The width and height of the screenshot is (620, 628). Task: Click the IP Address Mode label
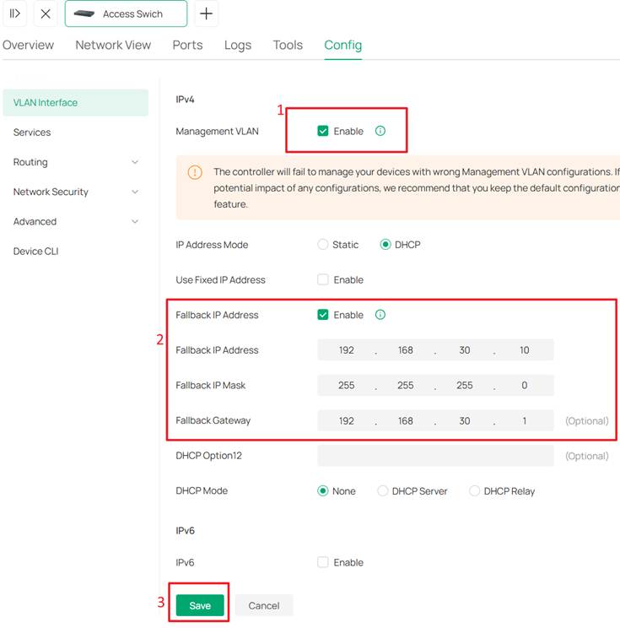(212, 245)
